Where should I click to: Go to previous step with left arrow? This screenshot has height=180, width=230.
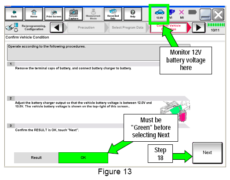[x=57, y=27]
